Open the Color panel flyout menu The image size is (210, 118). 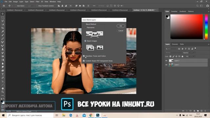tap(209, 11)
